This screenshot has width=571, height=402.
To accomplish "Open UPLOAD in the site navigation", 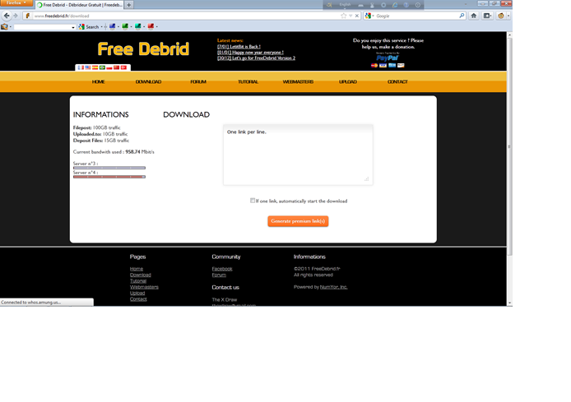I will 348,81.
